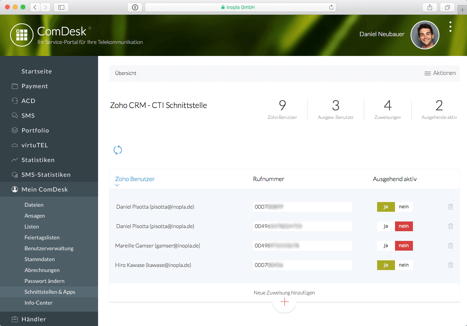Image resolution: width=467 pixels, height=326 pixels.
Task: Open Listen under Mein ComDesk
Action: pos(32,227)
